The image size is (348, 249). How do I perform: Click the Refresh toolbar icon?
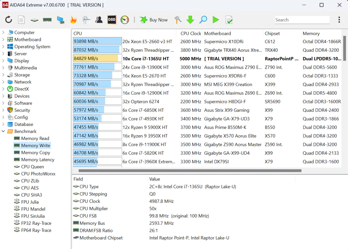[x=9, y=20]
